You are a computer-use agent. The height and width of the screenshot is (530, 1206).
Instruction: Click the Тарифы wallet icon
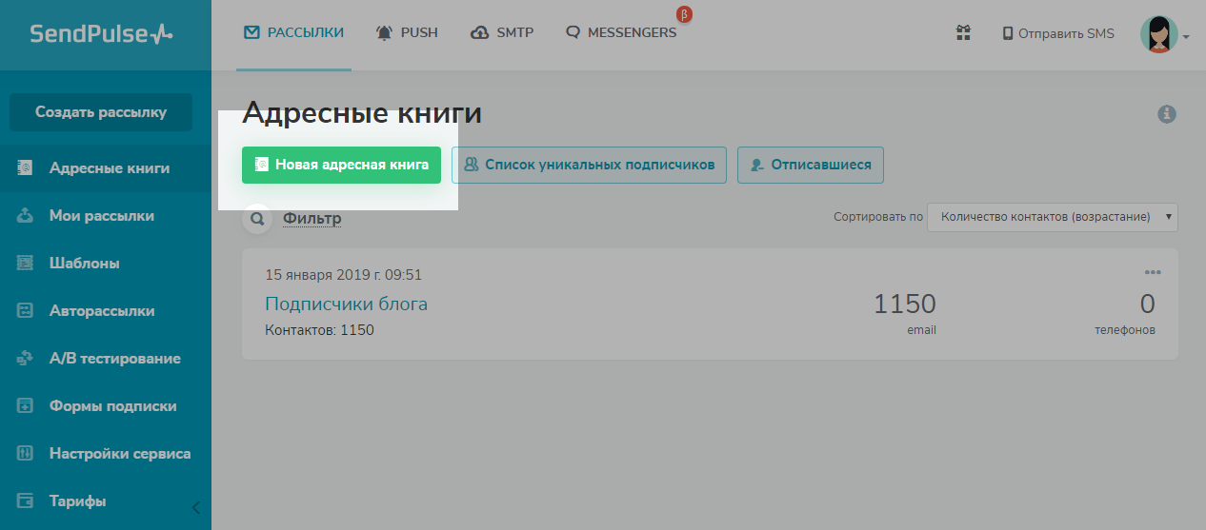26,501
